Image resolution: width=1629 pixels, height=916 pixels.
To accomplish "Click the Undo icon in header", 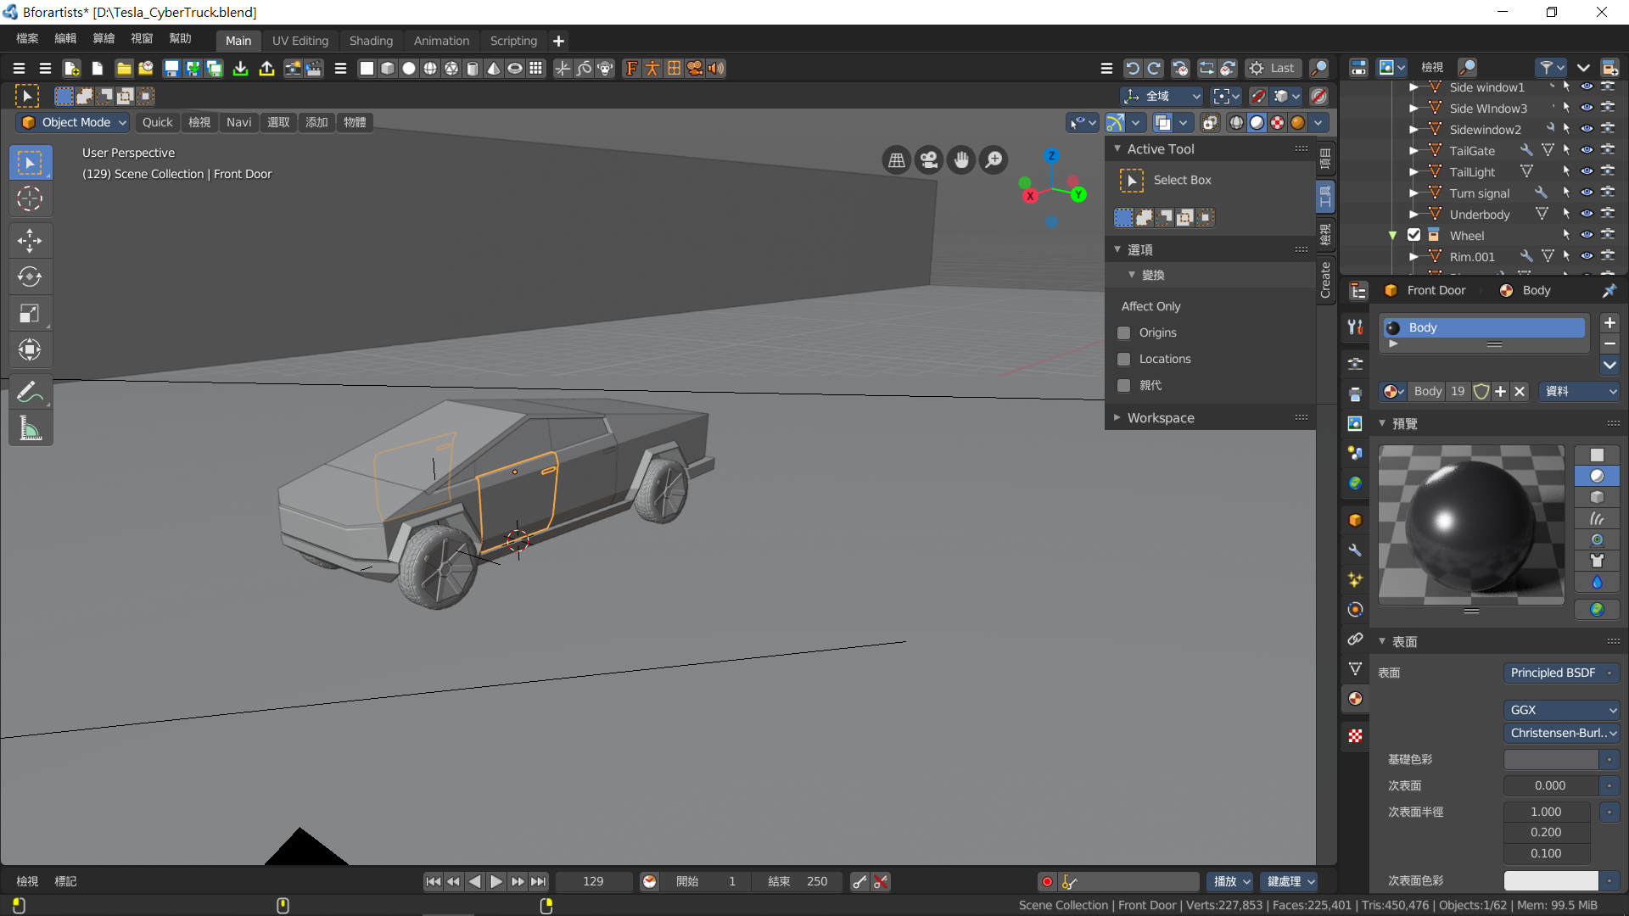I will pos(1133,69).
